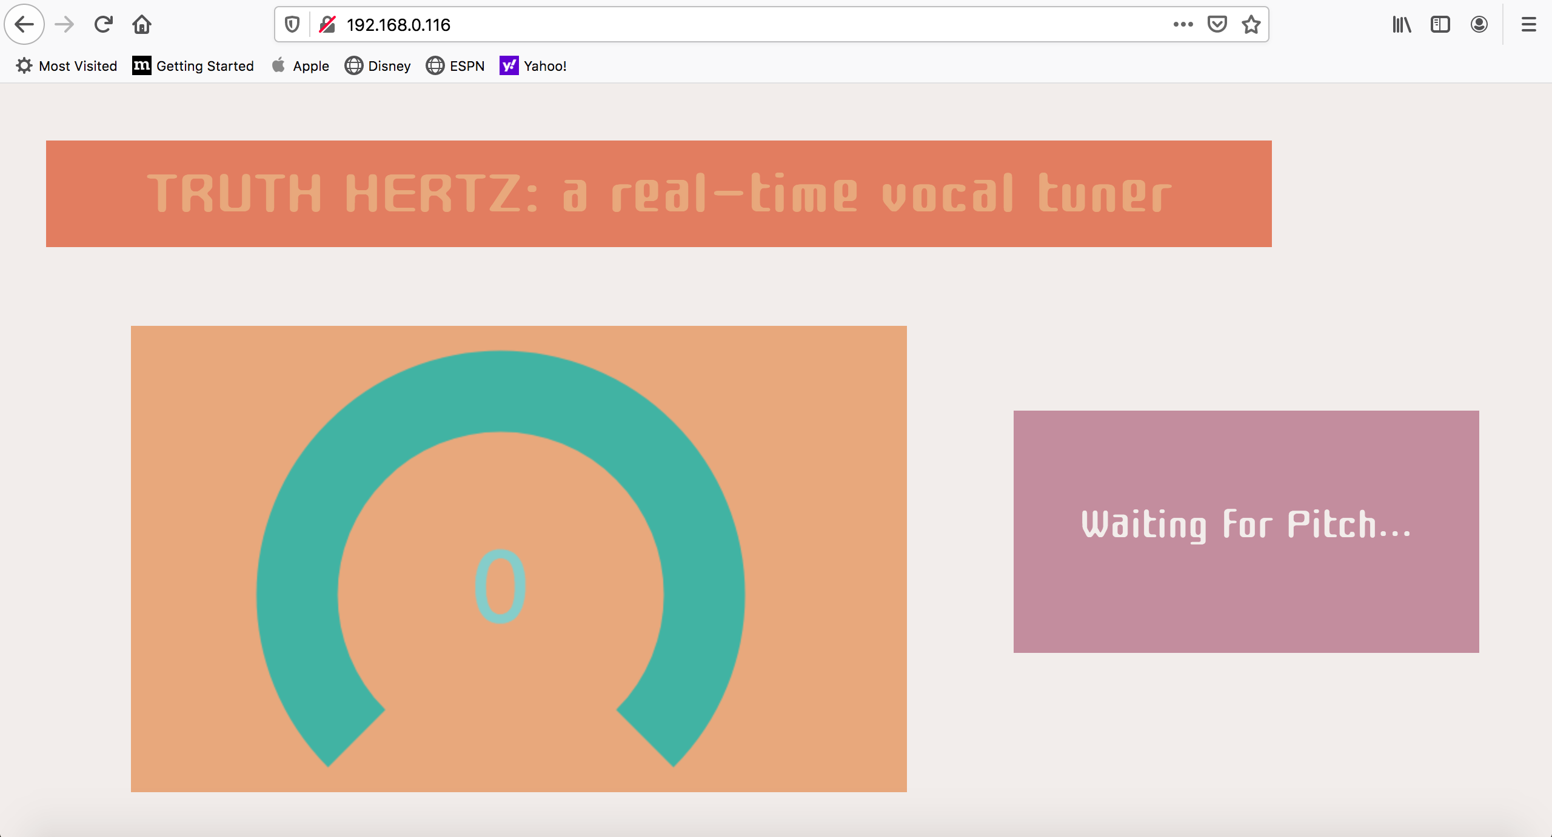1552x837 pixels.
Task: Open the Library history icon
Action: 1402,25
